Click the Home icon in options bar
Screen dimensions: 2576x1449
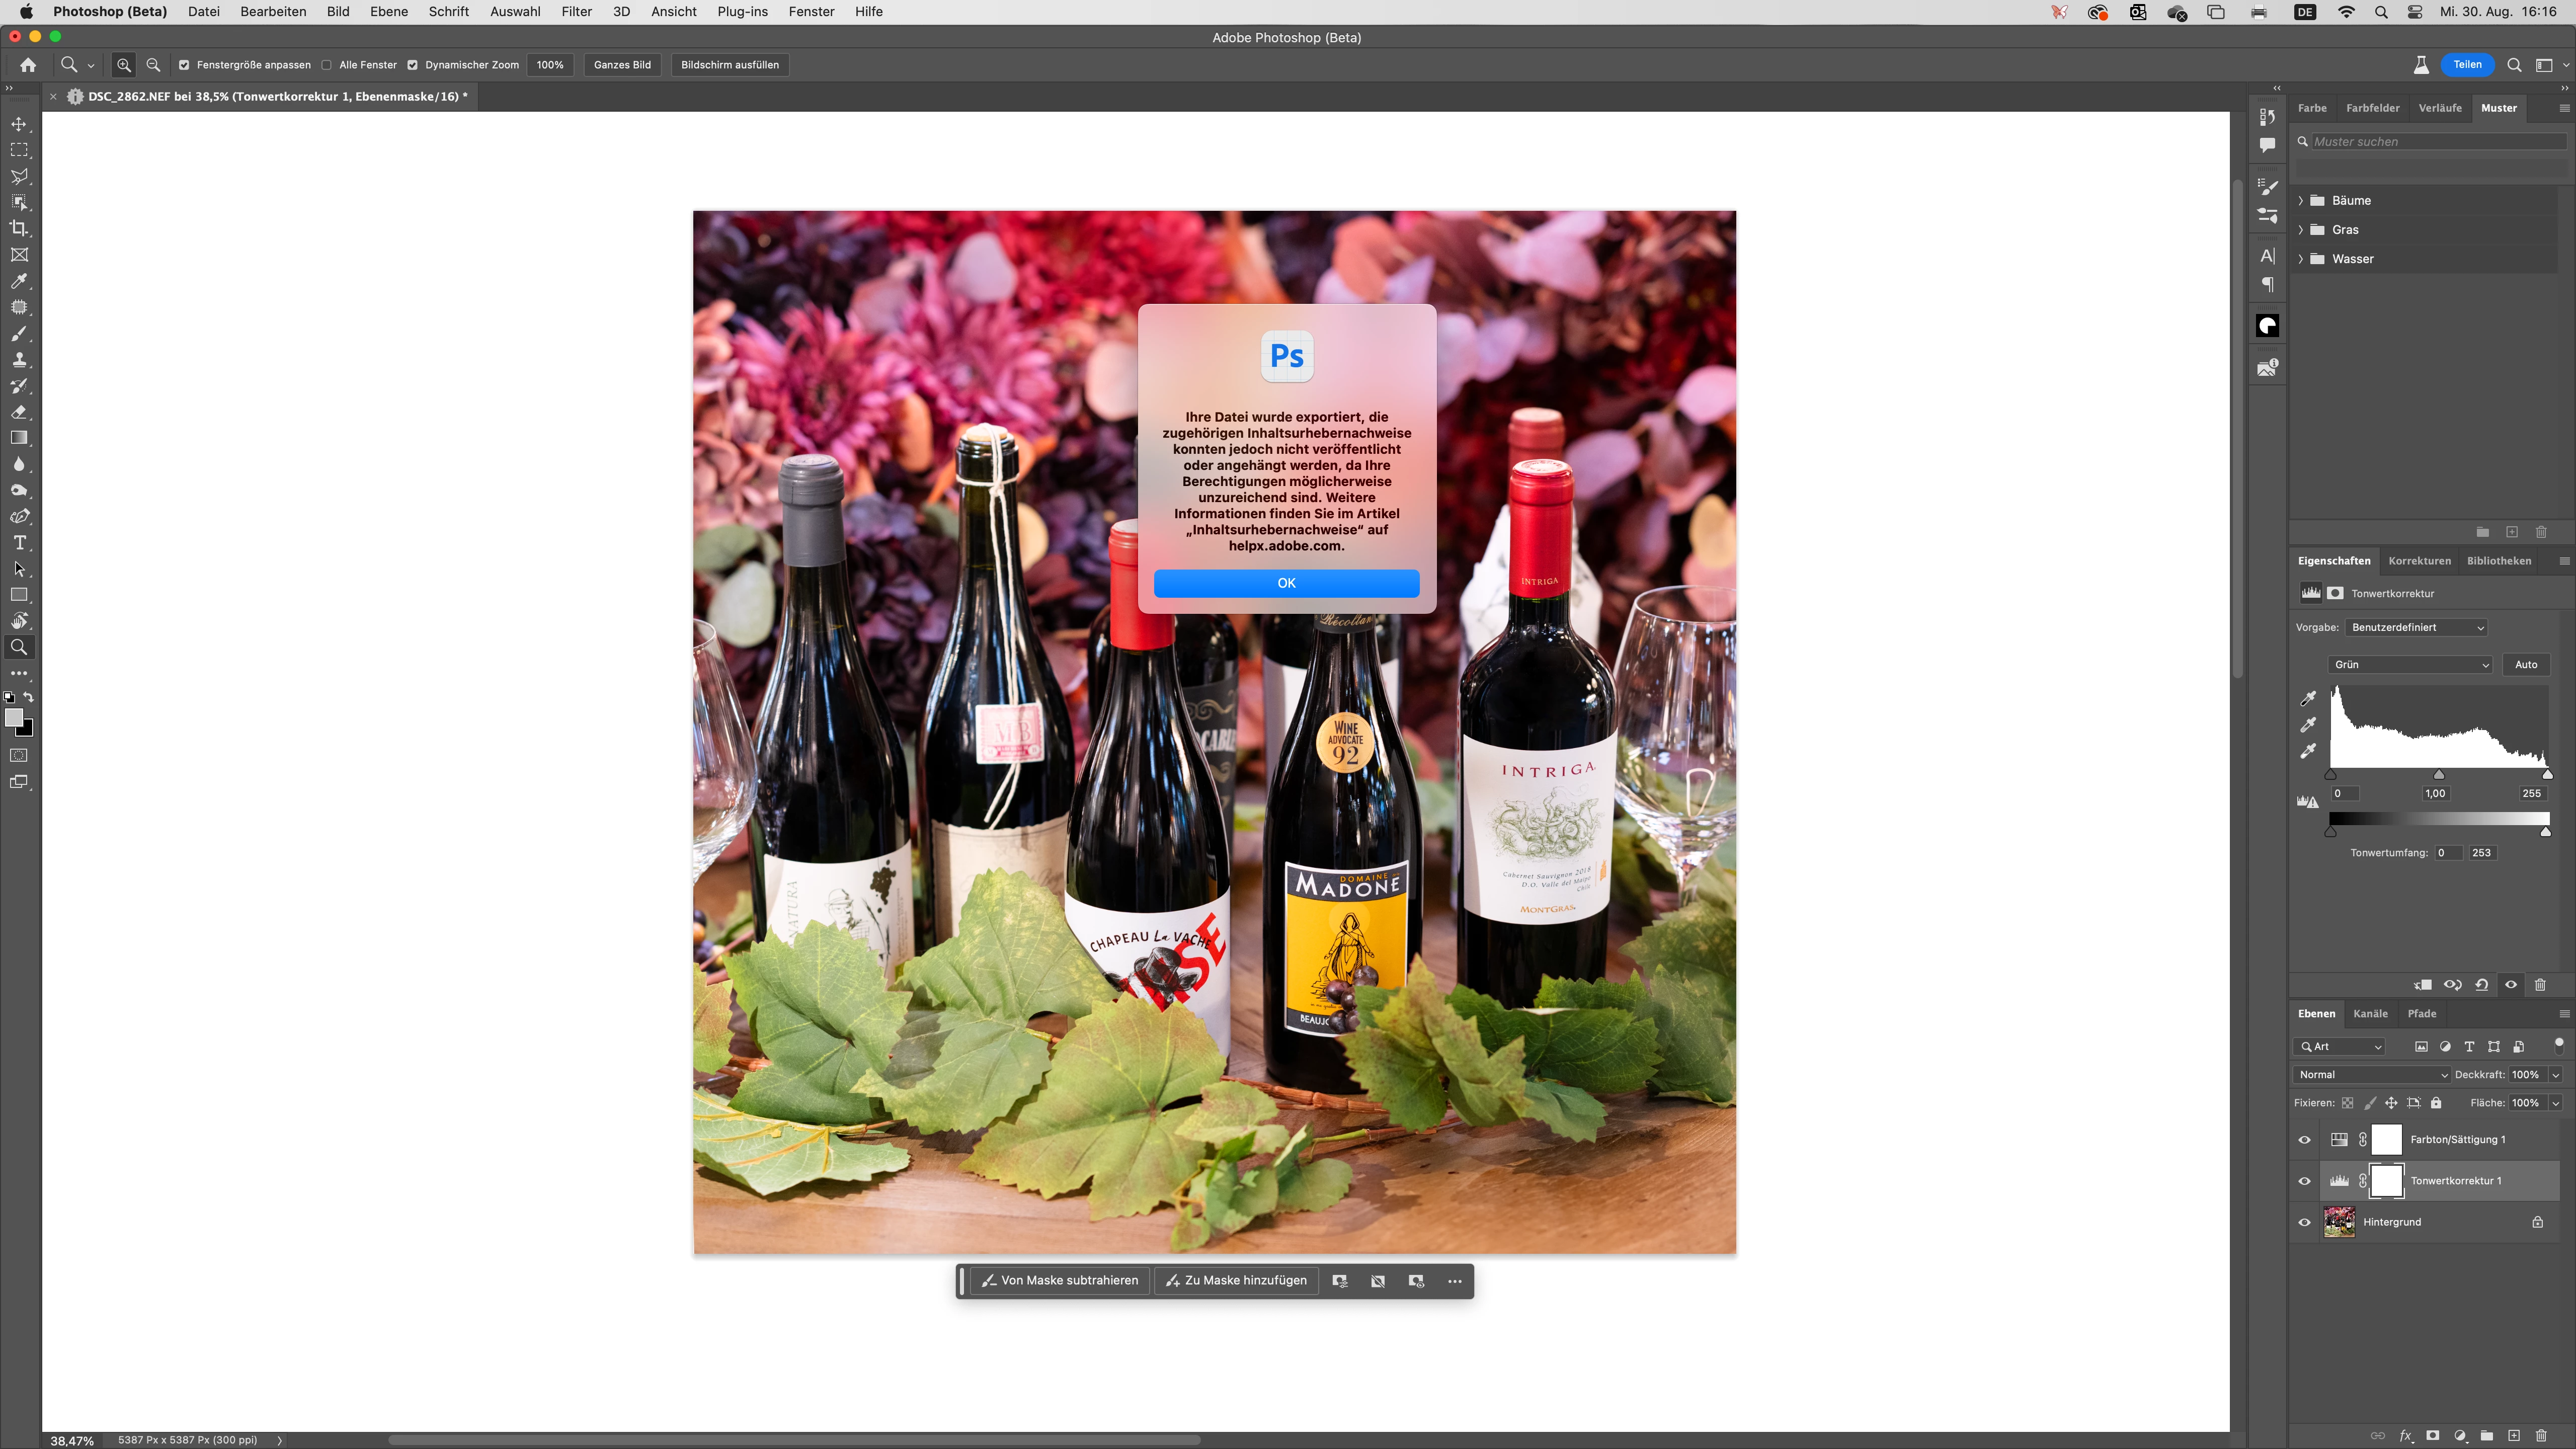coord(28,65)
